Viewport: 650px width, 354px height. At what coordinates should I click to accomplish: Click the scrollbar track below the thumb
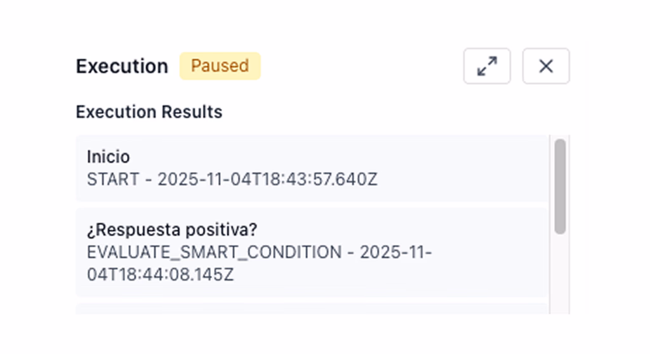(560, 272)
